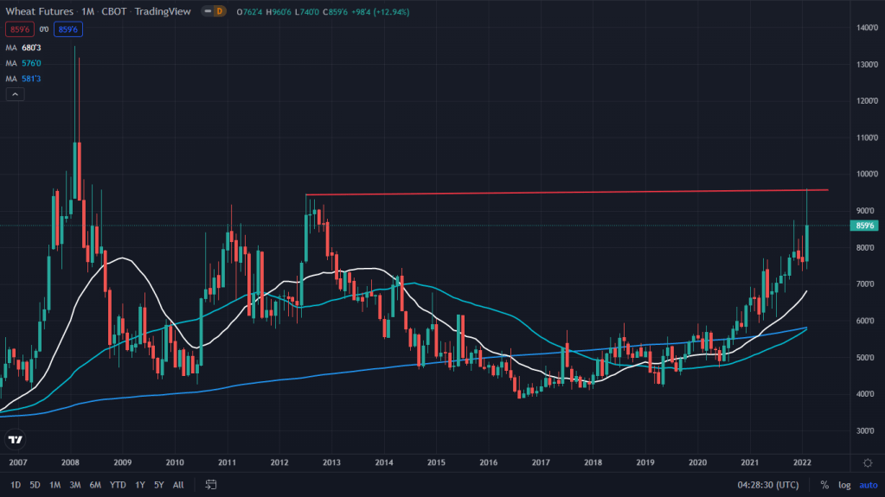Viewport: 885px width, 497px height.
Task: Open the go-to-date calendar icon
Action: point(209,485)
